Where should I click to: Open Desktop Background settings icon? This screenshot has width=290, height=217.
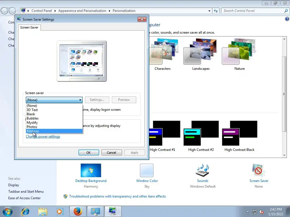[91, 170]
